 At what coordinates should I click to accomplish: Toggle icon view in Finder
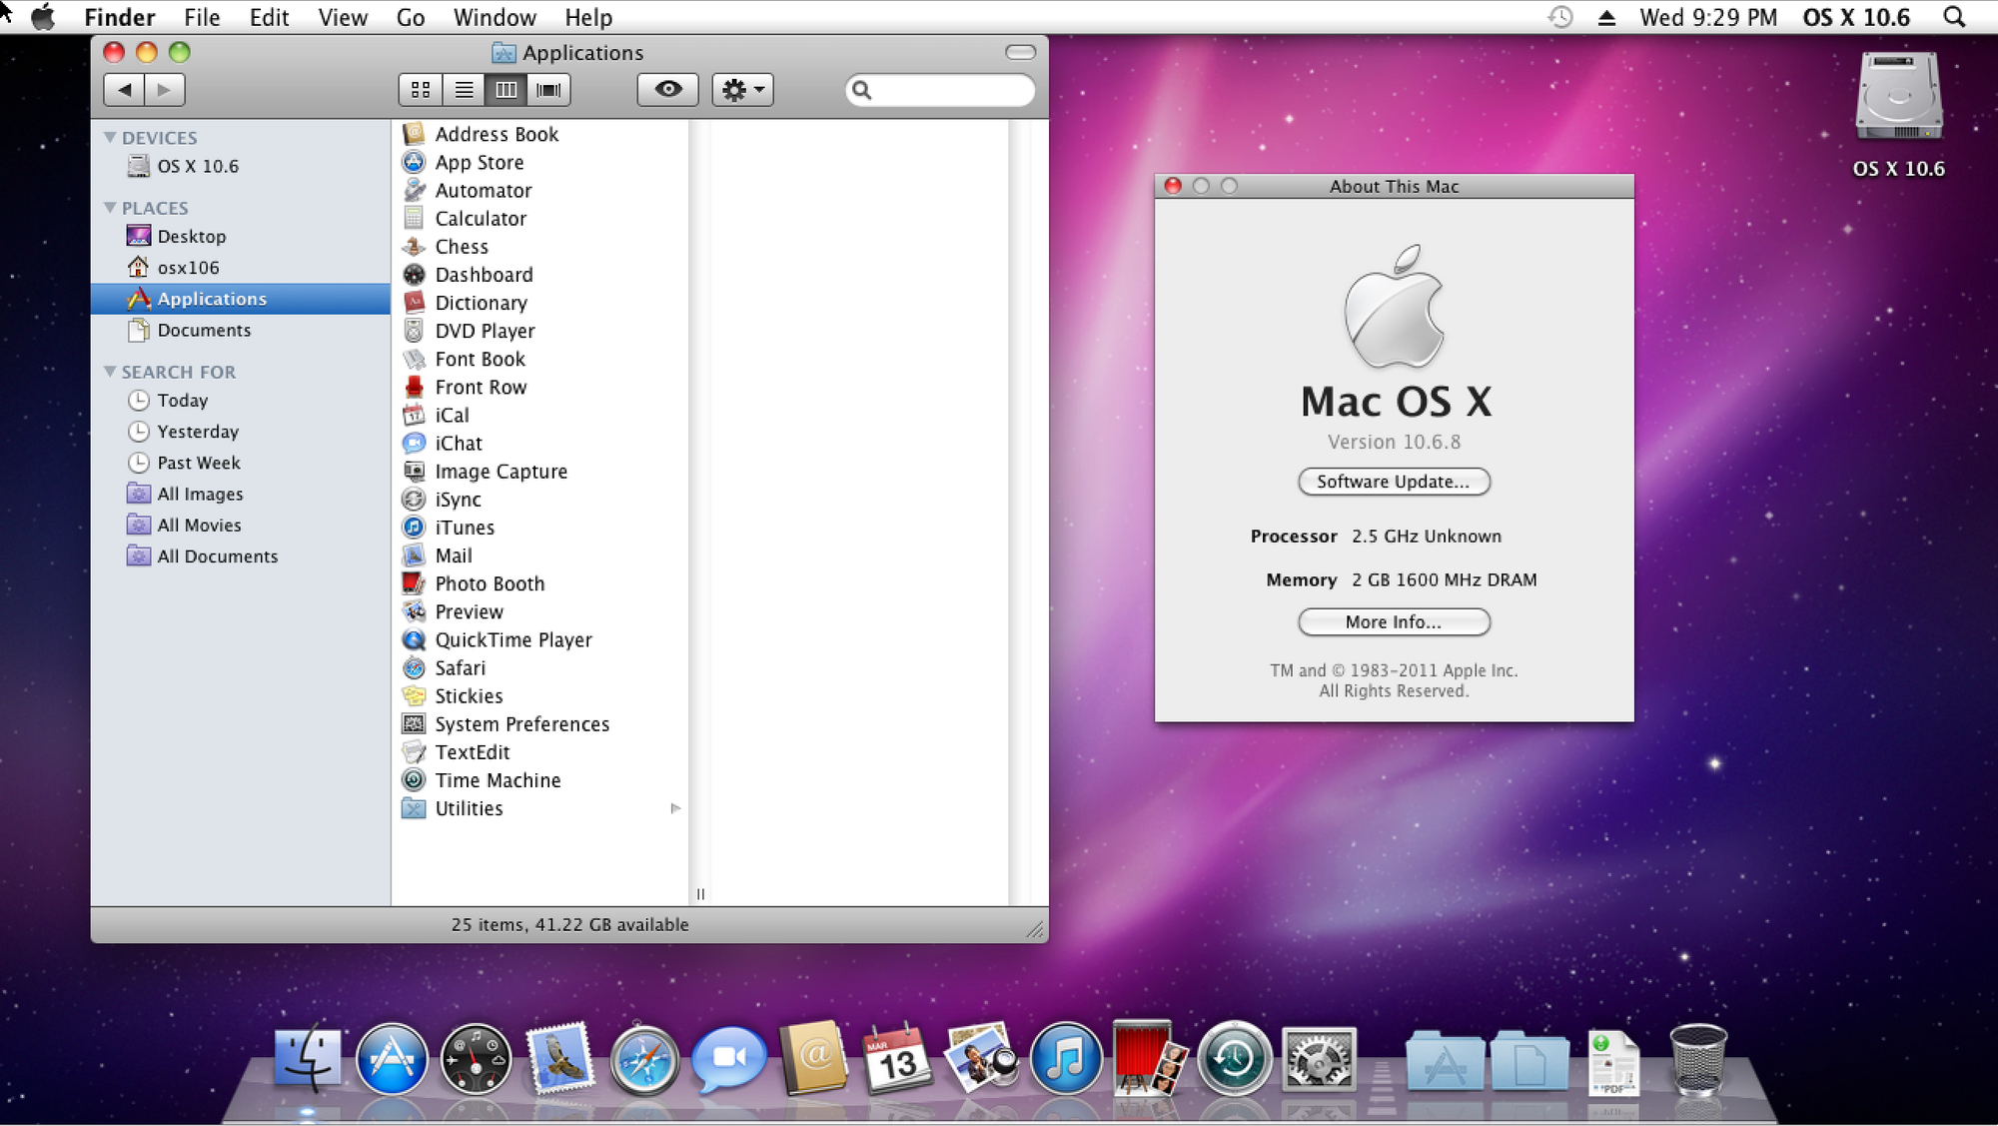click(420, 88)
